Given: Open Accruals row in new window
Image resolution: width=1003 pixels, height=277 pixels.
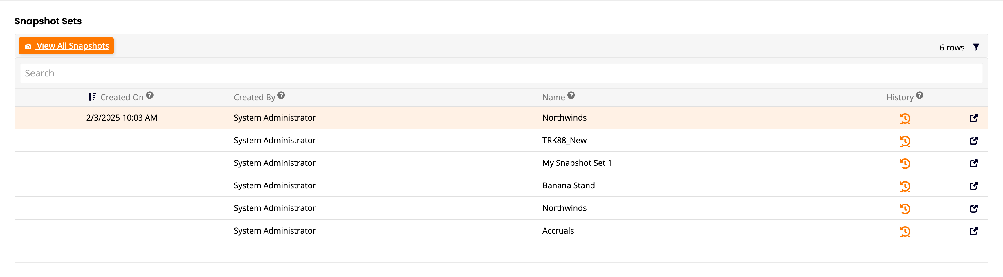Looking at the screenshot, I should tap(973, 231).
